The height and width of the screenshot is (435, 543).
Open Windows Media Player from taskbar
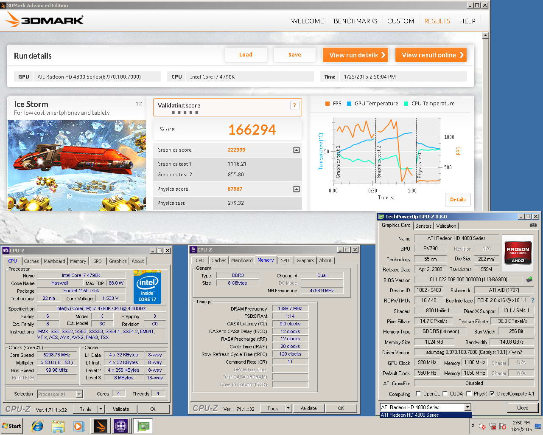pyautogui.click(x=79, y=426)
